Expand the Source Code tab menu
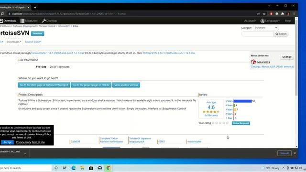 click(x=33, y=42)
